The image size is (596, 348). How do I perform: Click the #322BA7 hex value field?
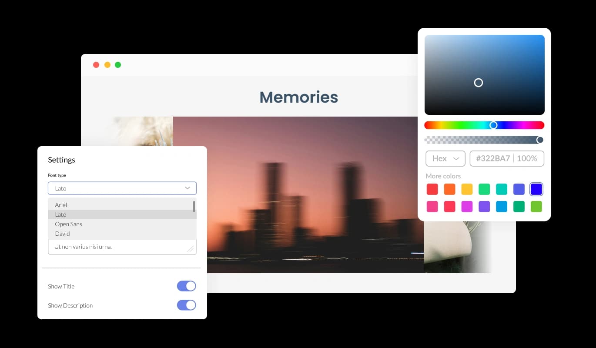[492, 158]
